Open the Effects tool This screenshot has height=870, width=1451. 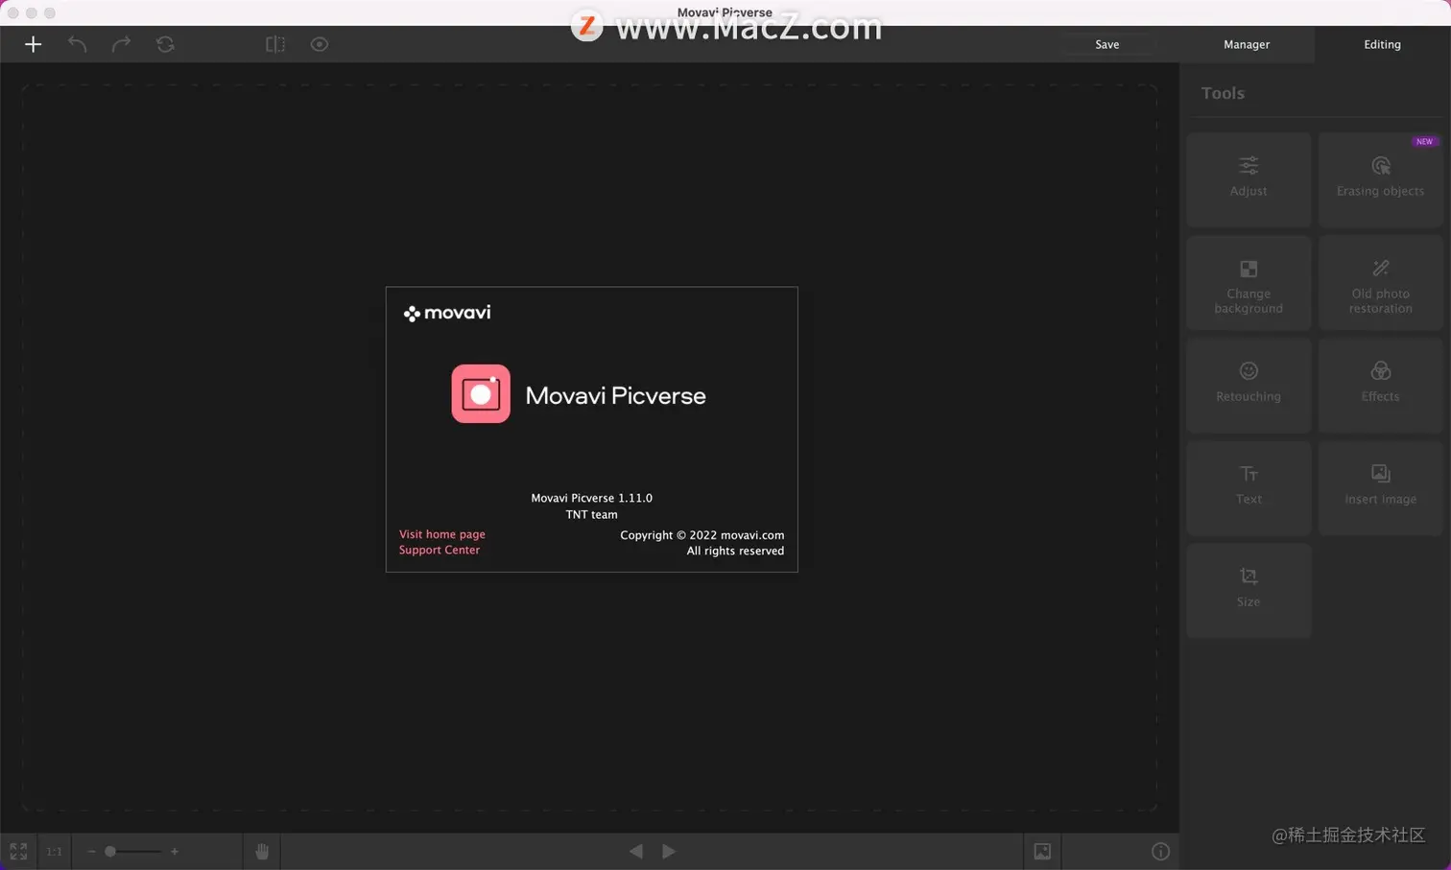click(x=1380, y=386)
